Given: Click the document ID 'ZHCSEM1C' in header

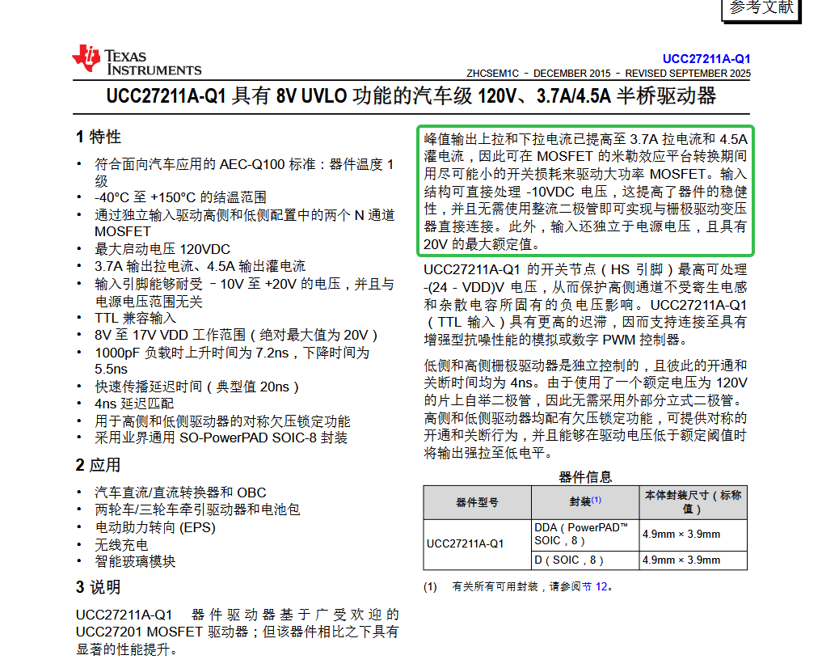Looking at the screenshot, I should 493,74.
